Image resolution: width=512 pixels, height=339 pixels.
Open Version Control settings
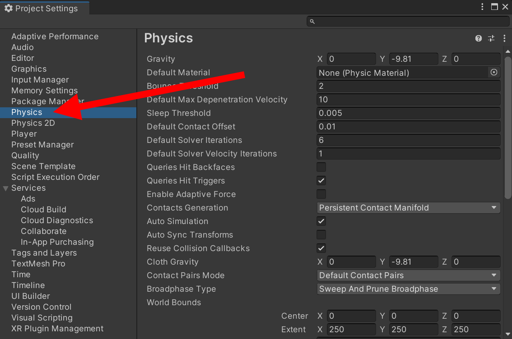42,307
